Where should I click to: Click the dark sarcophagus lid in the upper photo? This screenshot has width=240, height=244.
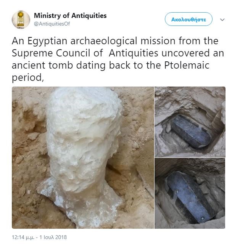(x=191, y=131)
